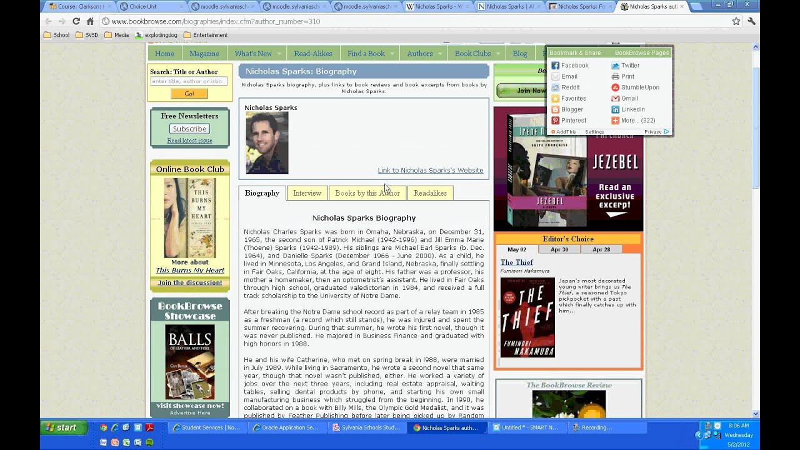800x450 pixels.
Task: Open the Chrome wrench menu
Action: tap(751, 21)
